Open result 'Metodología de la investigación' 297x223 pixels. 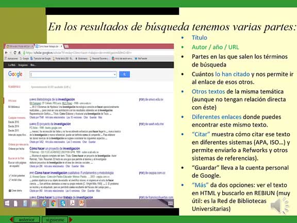(56, 99)
